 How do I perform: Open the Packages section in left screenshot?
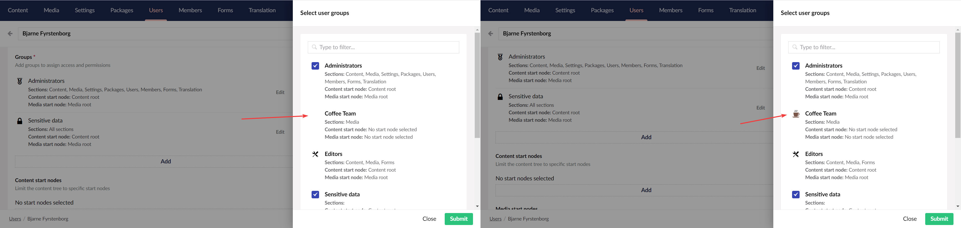[122, 10]
